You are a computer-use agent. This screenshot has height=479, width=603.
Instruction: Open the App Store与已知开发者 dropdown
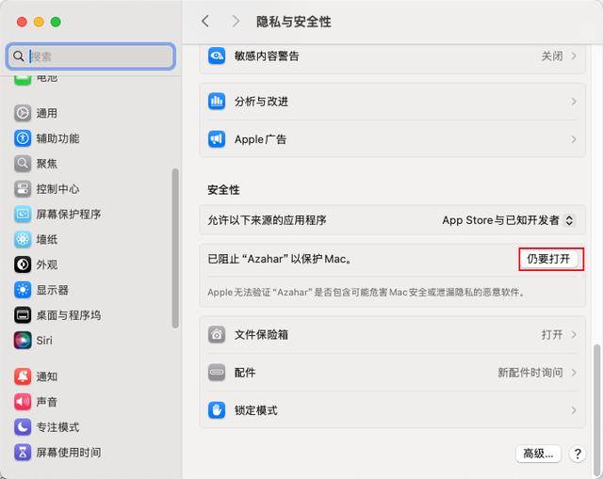tap(508, 220)
